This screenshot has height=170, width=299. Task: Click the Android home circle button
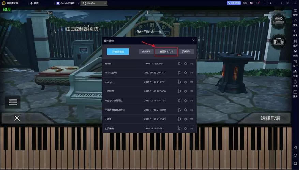295,155
